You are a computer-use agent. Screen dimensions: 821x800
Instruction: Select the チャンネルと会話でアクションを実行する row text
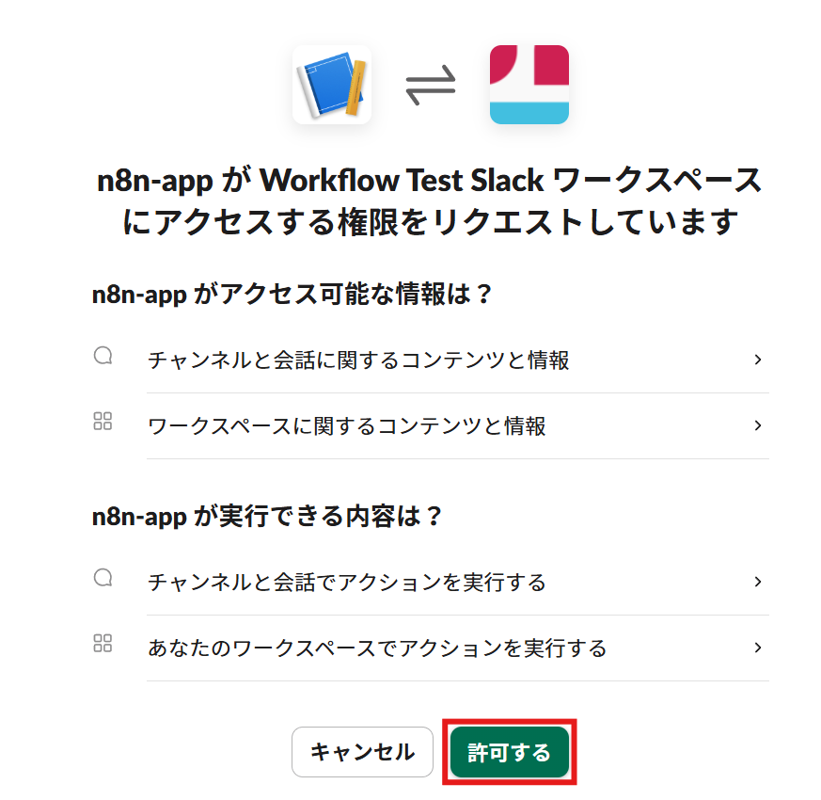click(x=347, y=583)
